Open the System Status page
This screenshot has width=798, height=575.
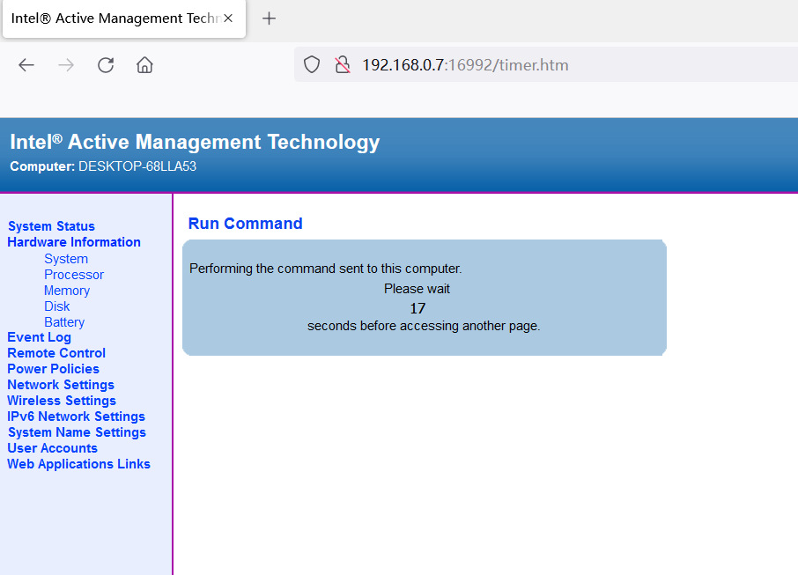point(50,225)
